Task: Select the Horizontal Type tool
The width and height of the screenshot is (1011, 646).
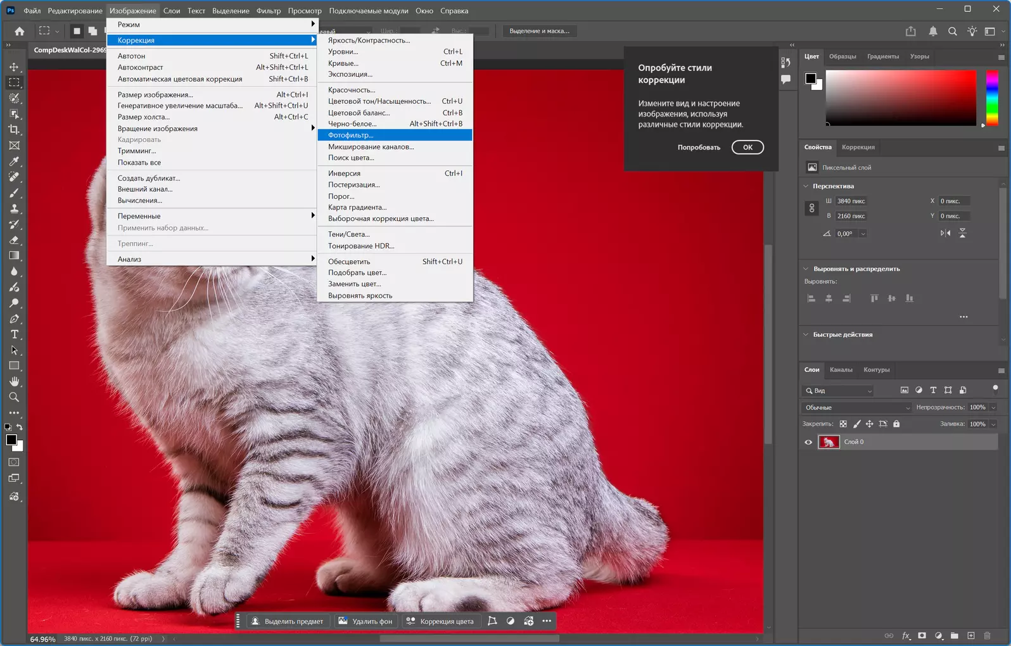Action: pyautogui.click(x=14, y=334)
